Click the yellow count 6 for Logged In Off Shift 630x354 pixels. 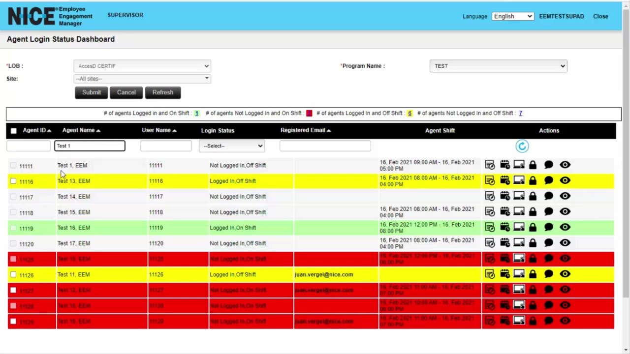pyautogui.click(x=409, y=113)
